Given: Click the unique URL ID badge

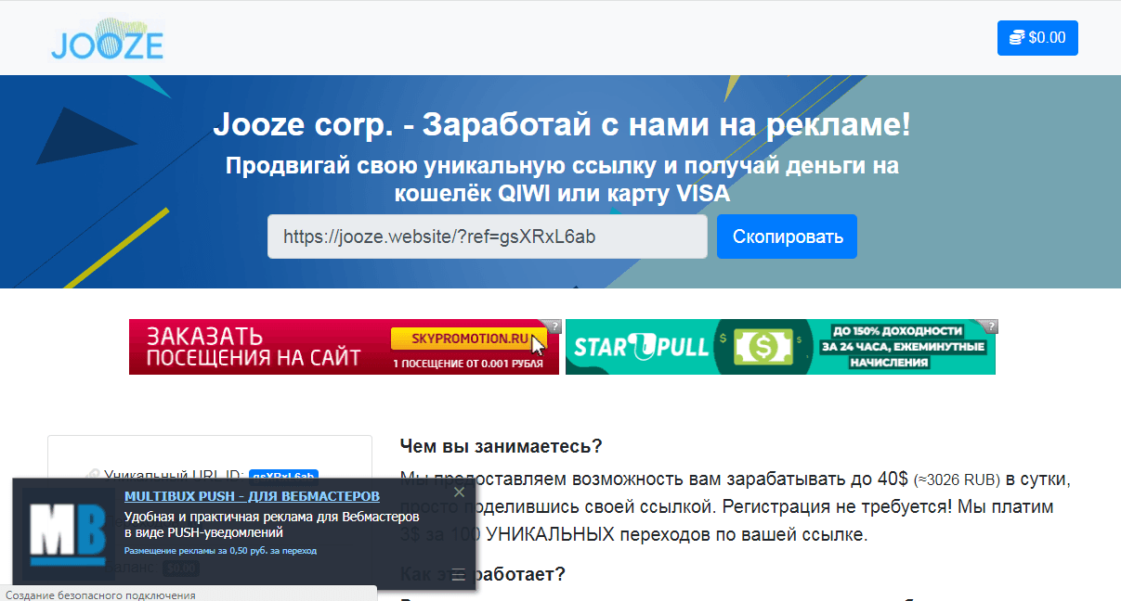Looking at the screenshot, I should coord(284,475).
